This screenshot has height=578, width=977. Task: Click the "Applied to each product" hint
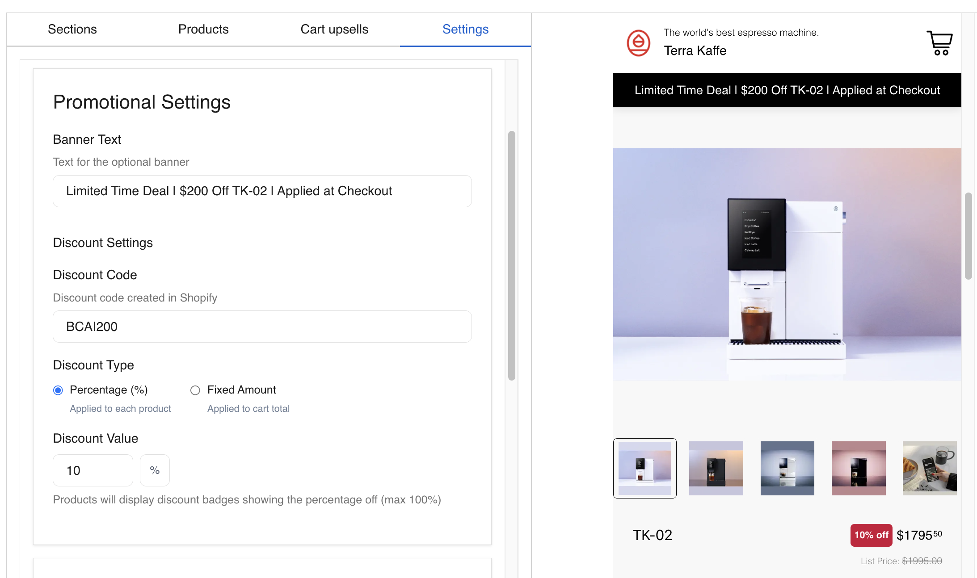[x=120, y=409]
